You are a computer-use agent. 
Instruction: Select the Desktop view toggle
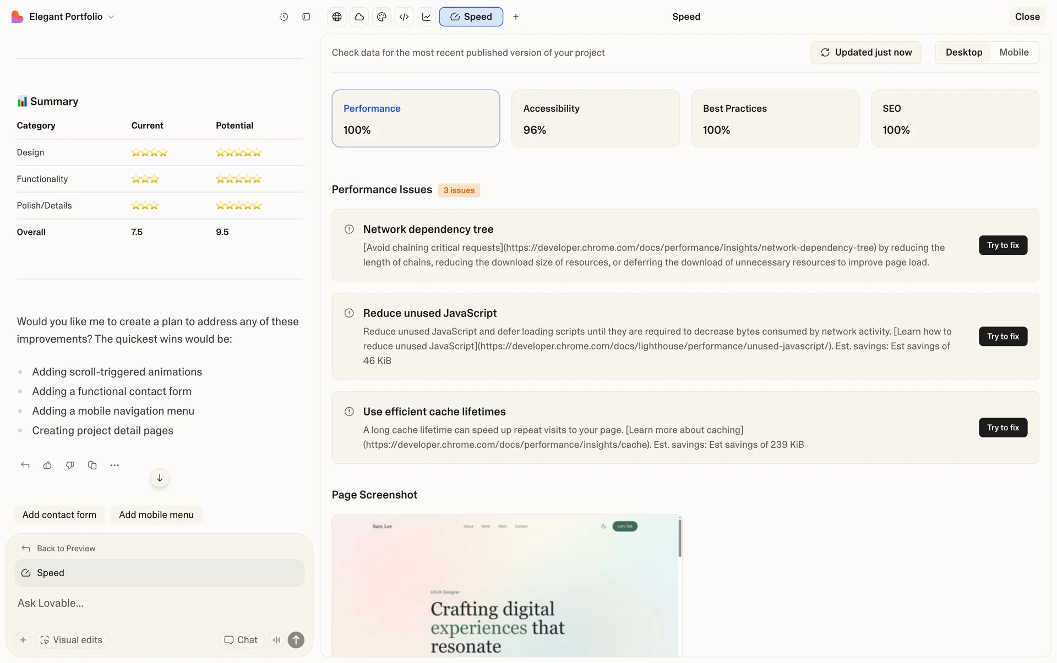click(x=963, y=52)
